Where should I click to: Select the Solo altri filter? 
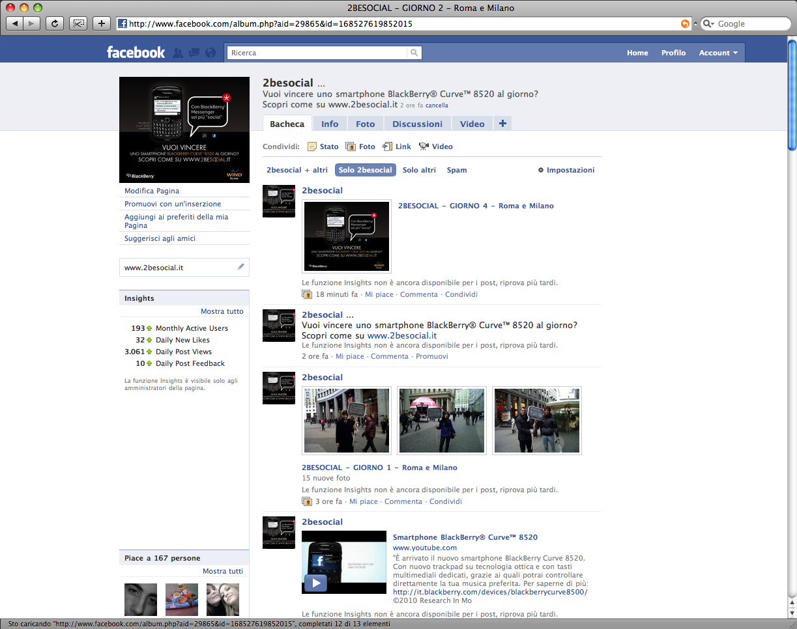point(419,170)
